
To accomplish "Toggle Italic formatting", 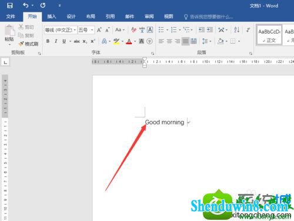I will point(56,41).
